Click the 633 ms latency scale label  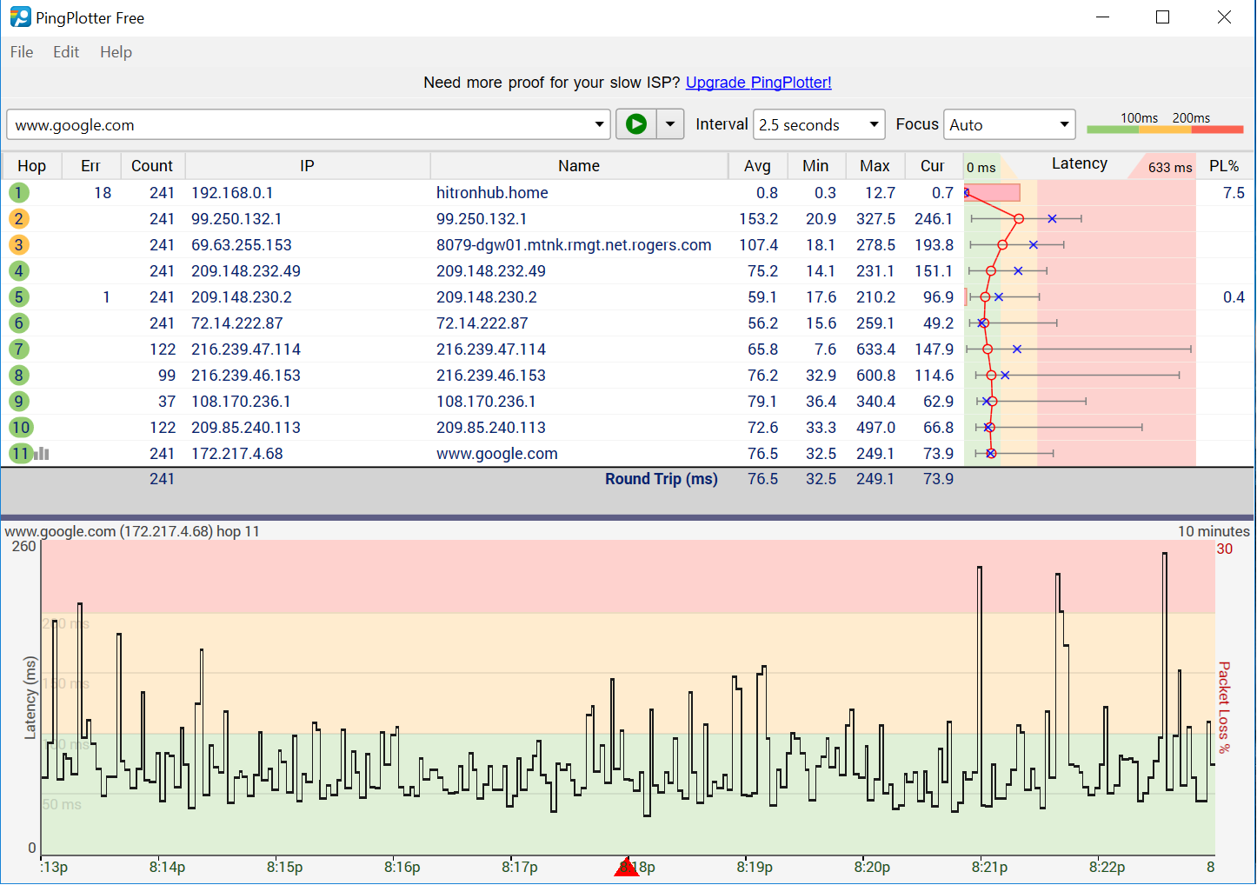coord(1170,168)
